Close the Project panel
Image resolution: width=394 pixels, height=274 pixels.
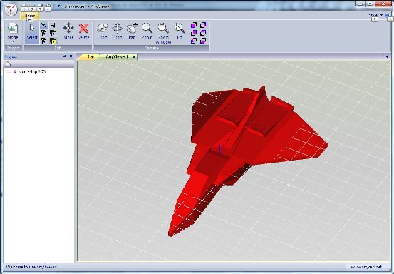click(x=71, y=56)
